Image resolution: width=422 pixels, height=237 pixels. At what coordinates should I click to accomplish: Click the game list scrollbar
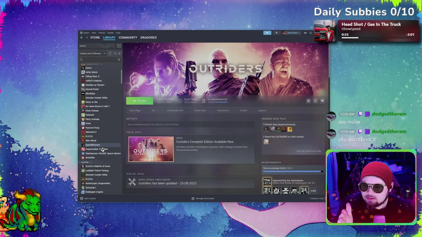[122, 76]
